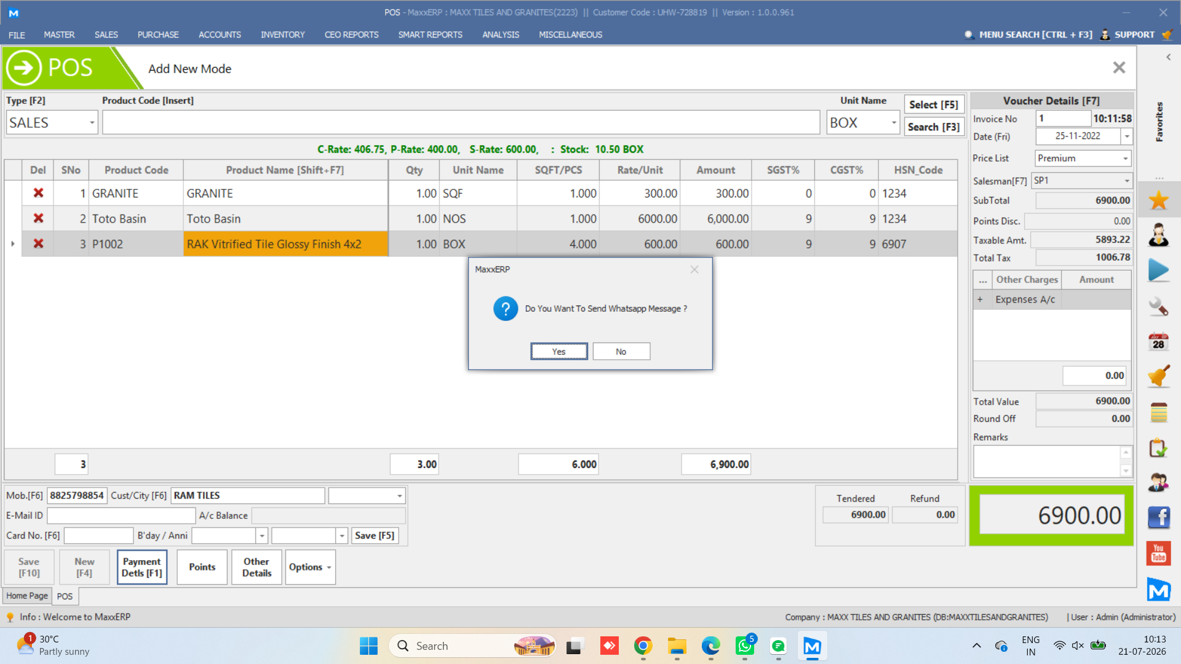Open the Date picker dropdown
Image resolution: width=1181 pixels, height=664 pixels.
[x=1126, y=136]
